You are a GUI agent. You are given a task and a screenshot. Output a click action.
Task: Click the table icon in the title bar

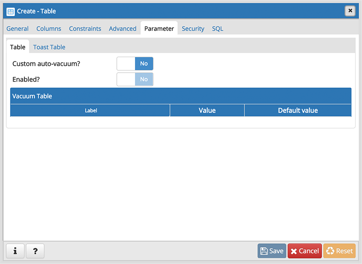pyautogui.click(x=11, y=11)
